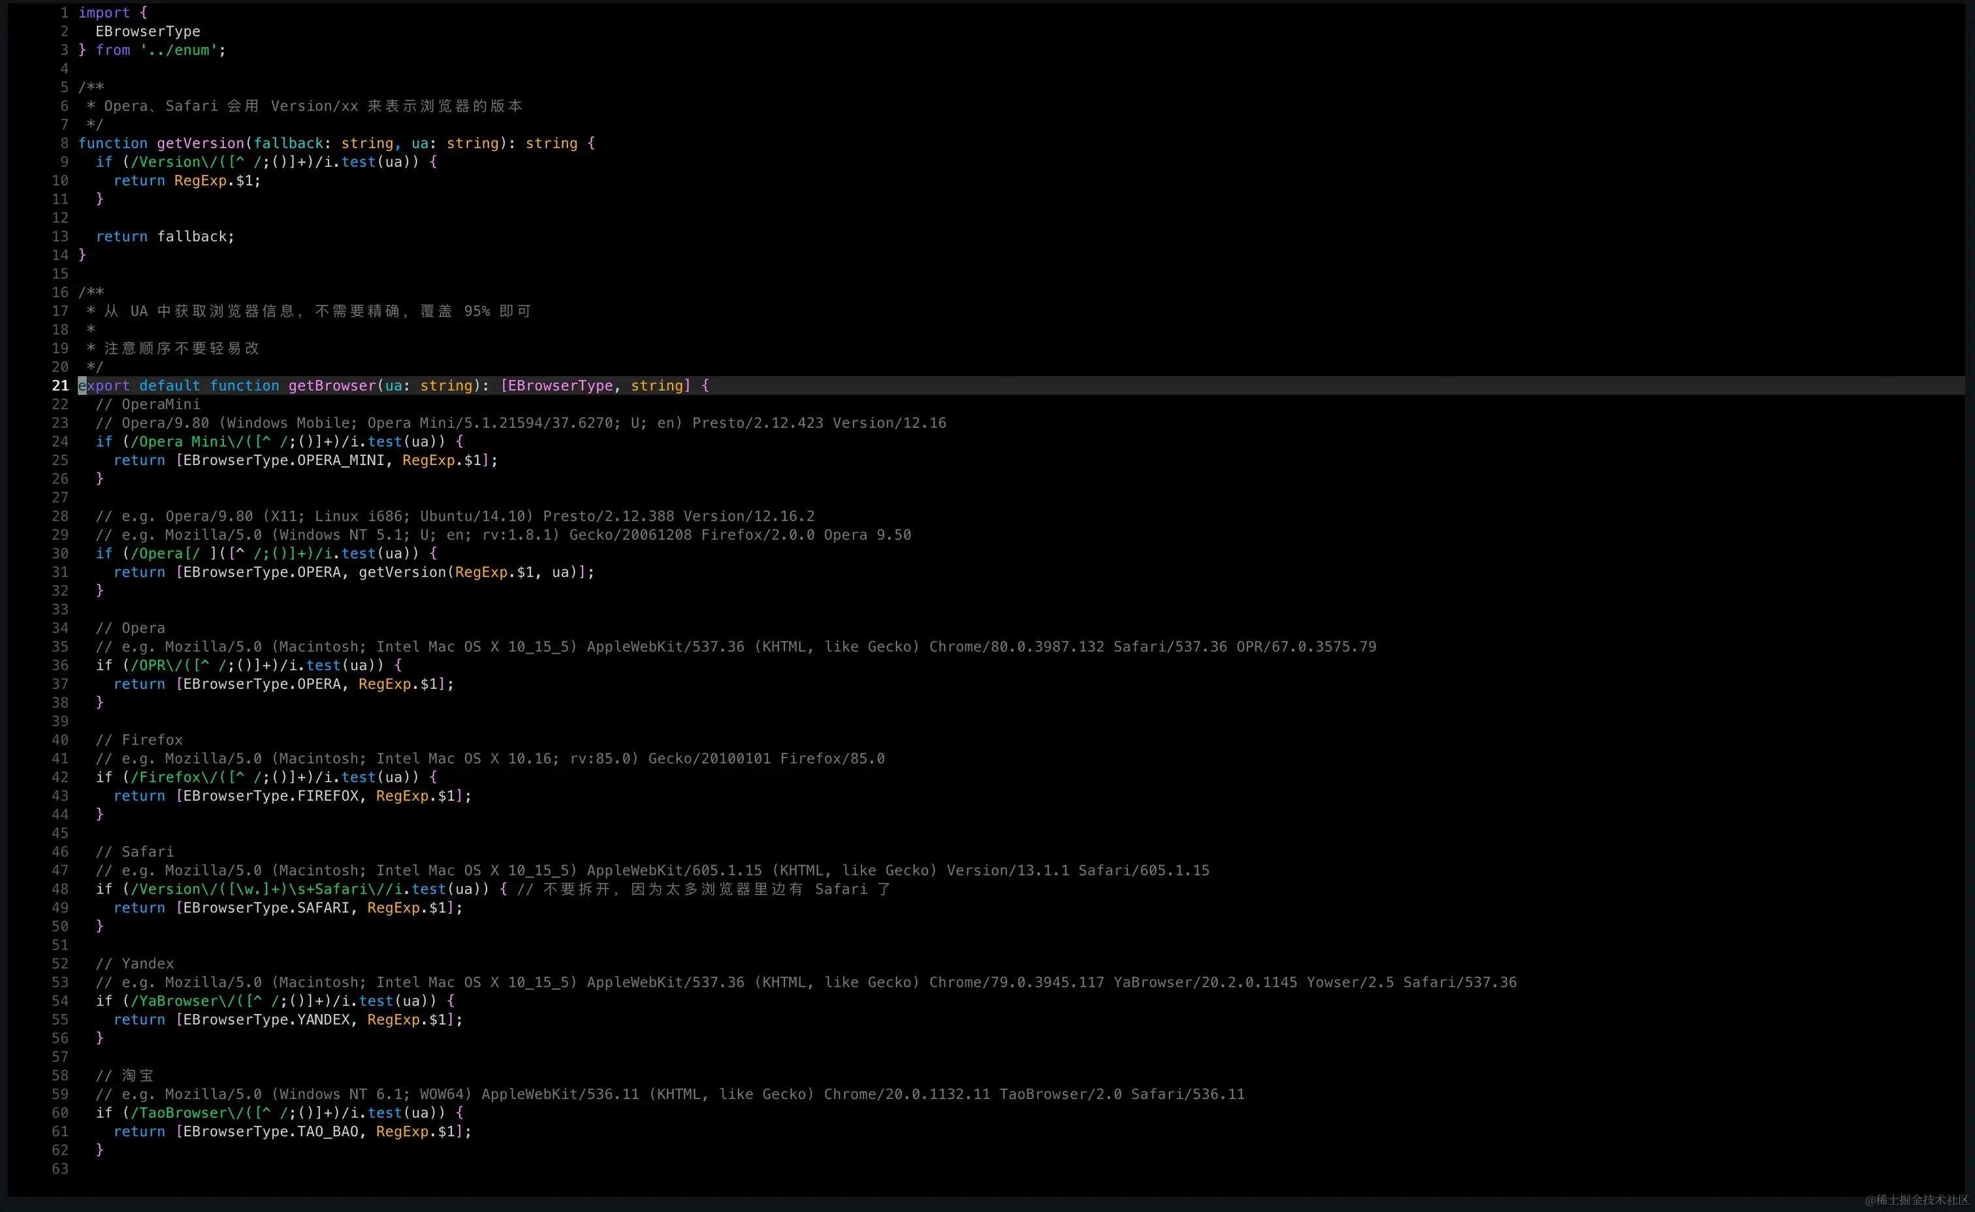
Task: Click EBrowserType.YANDEX in return statement
Action: pos(266,1019)
